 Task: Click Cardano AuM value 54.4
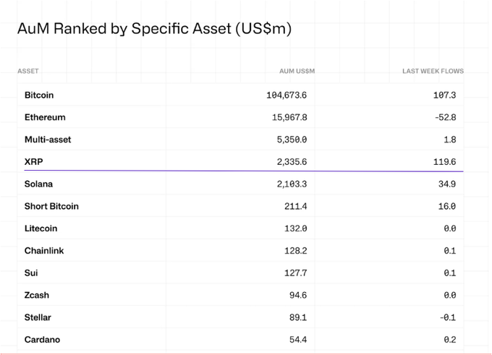[298, 340]
